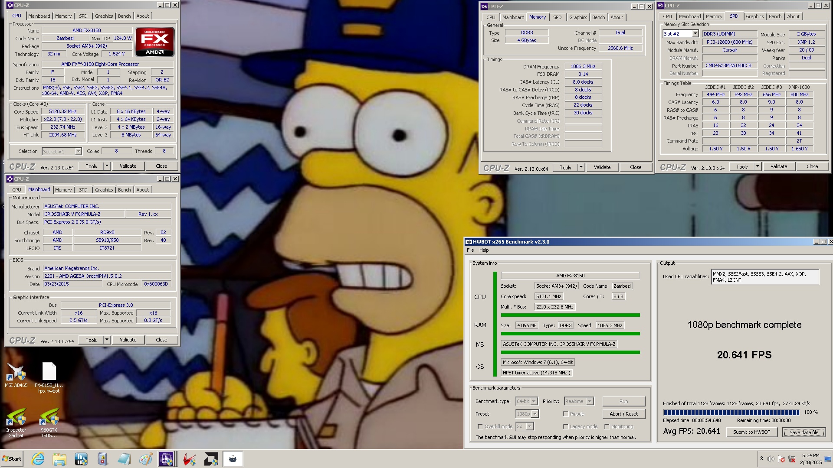Viewport: 833px width, 468px height.
Task: Open the Slot #2 memory slot dropdown
Action: pyautogui.click(x=681, y=34)
